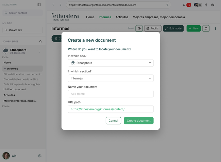
Task: Select Untitled document in sidebar
Action: pyautogui.click(x=15, y=89)
